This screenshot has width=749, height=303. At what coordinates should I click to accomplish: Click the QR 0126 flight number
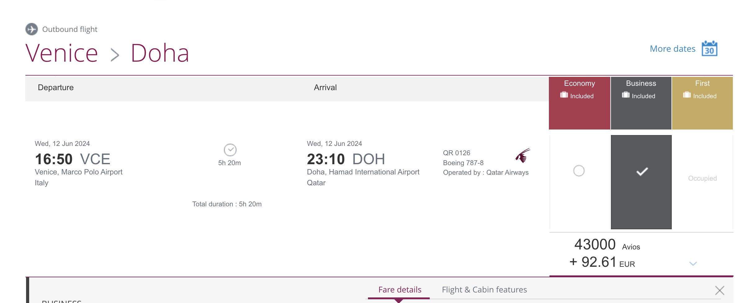(457, 153)
